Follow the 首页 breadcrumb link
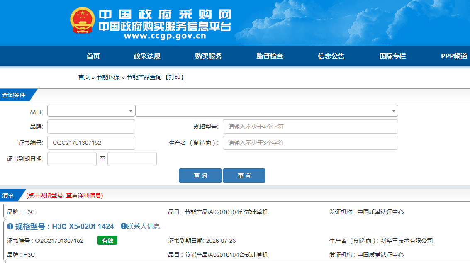Screen dimensions: 470x263 pyautogui.click(x=84, y=78)
